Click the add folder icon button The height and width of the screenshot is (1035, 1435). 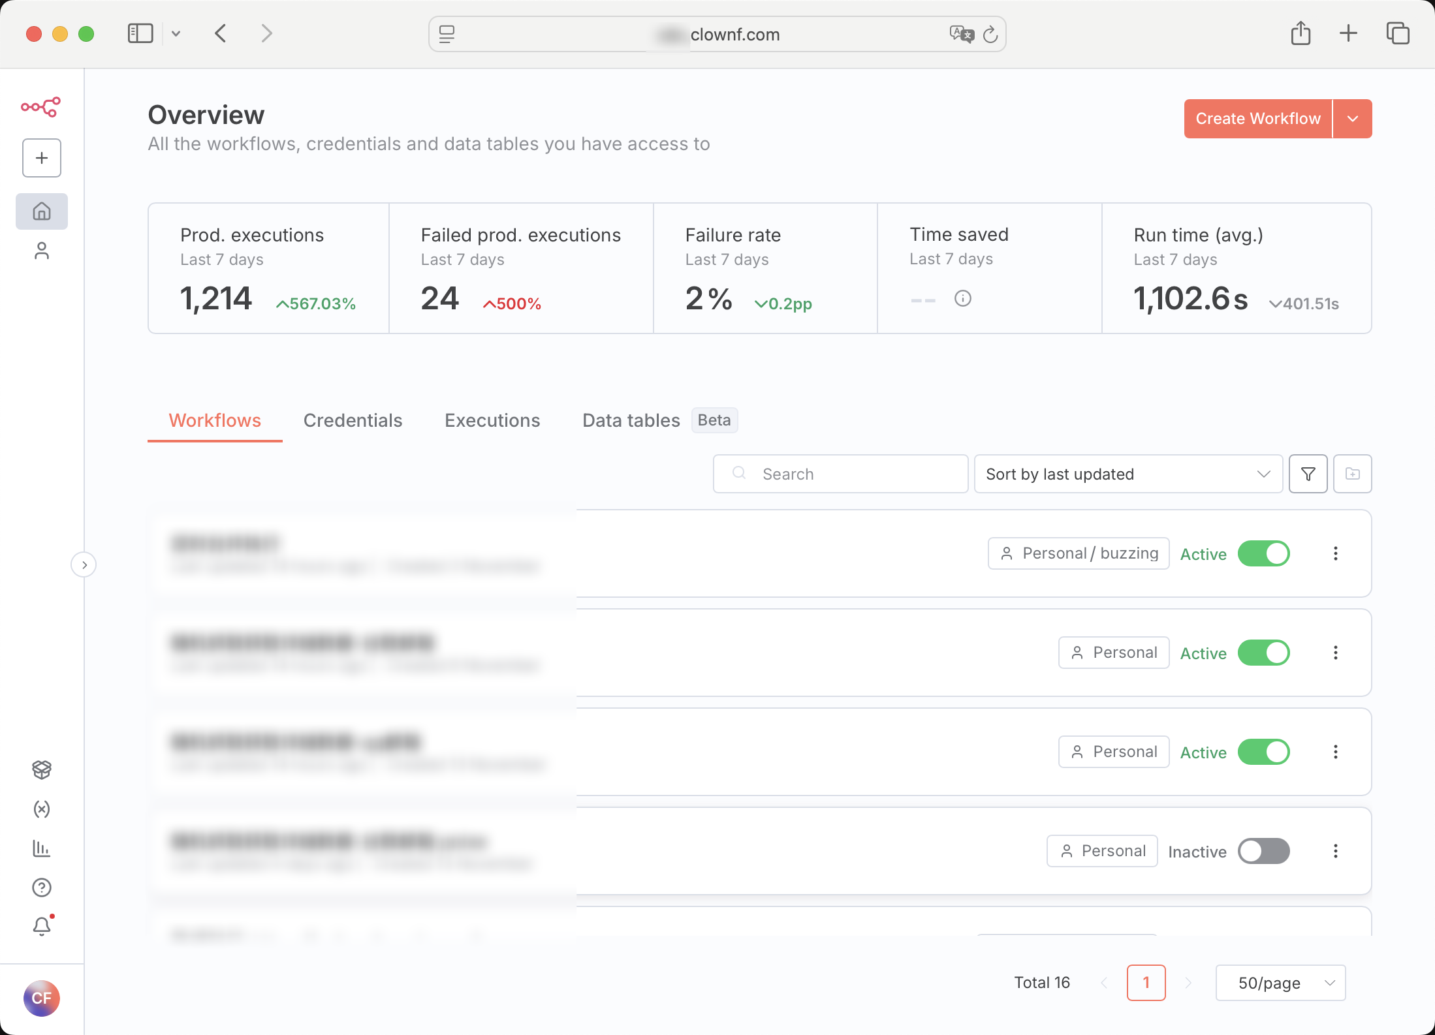[1352, 474]
